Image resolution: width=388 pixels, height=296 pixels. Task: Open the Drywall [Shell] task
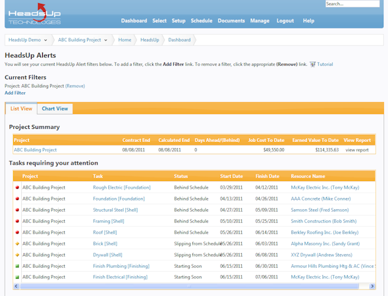tap(107, 255)
